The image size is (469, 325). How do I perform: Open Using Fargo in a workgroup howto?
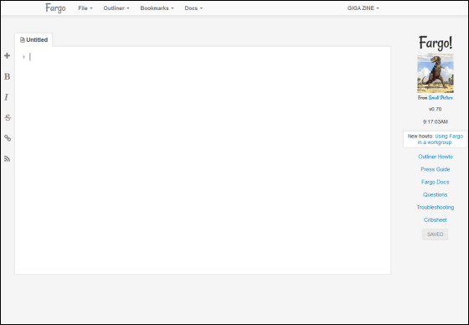point(441,139)
